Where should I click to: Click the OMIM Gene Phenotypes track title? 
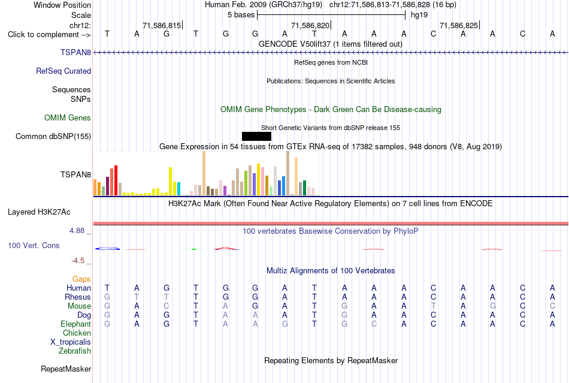tap(331, 109)
